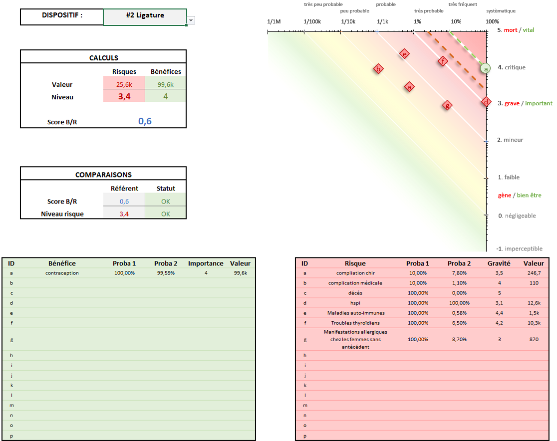Viewport: 557px width, 441px height.
Task: Click the red diamond marker "f"
Action: (442, 61)
